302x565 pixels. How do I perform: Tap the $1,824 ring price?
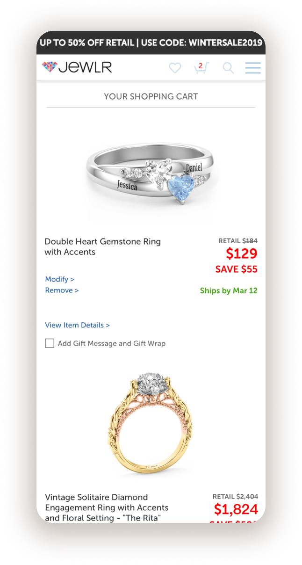pos(236,509)
